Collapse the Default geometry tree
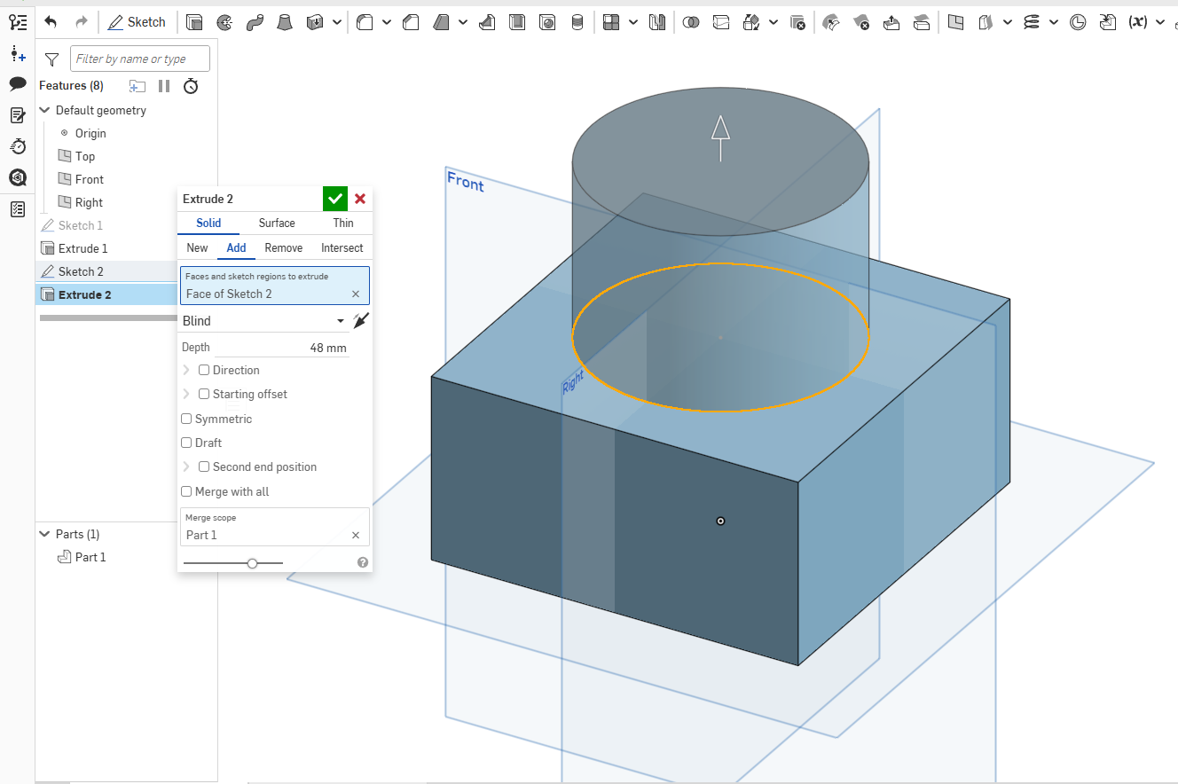The image size is (1178, 784). click(45, 111)
